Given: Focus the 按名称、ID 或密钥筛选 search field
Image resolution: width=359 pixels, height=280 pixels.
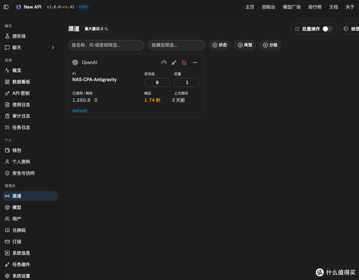Looking at the screenshot, I should coord(106,45).
